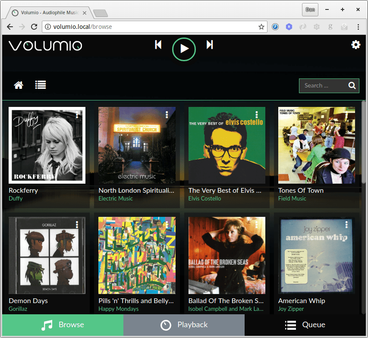Click the search magnifier icon

tap(352, 85)
